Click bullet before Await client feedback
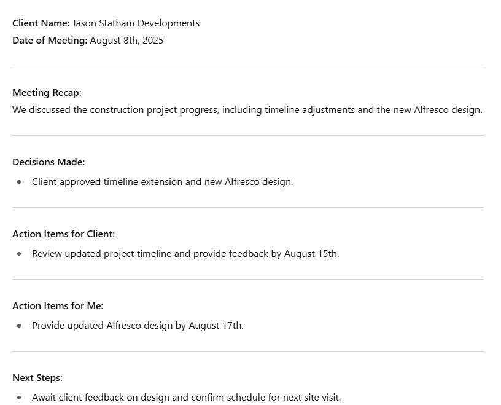 coord(20,398)
